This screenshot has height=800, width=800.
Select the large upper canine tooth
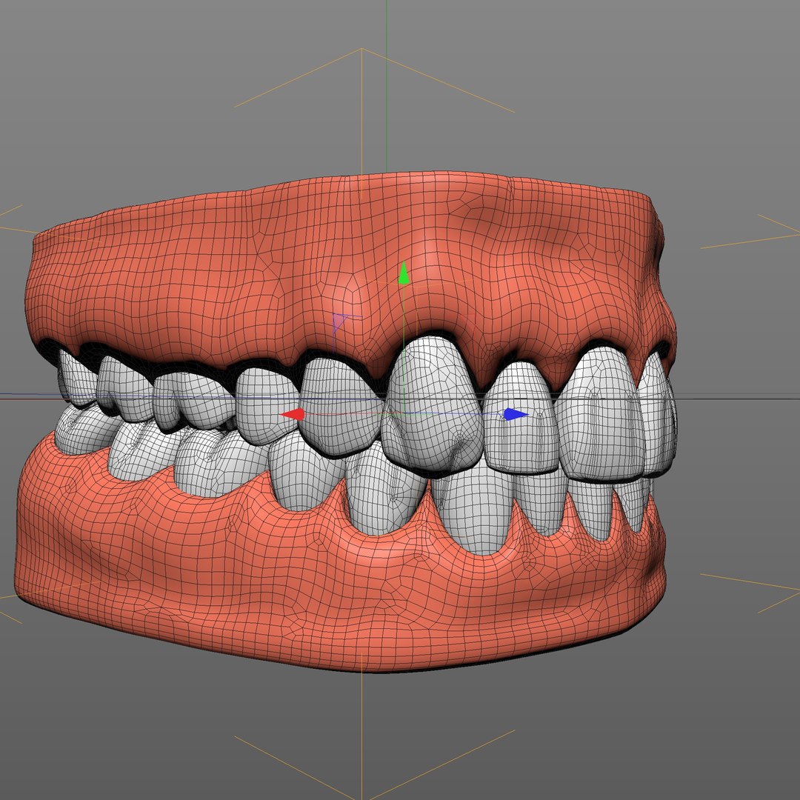pyautogui.click(x=433, y=403)
